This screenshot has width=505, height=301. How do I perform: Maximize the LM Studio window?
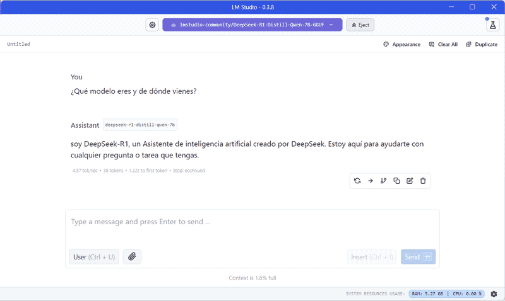click(x=472, y=7)
